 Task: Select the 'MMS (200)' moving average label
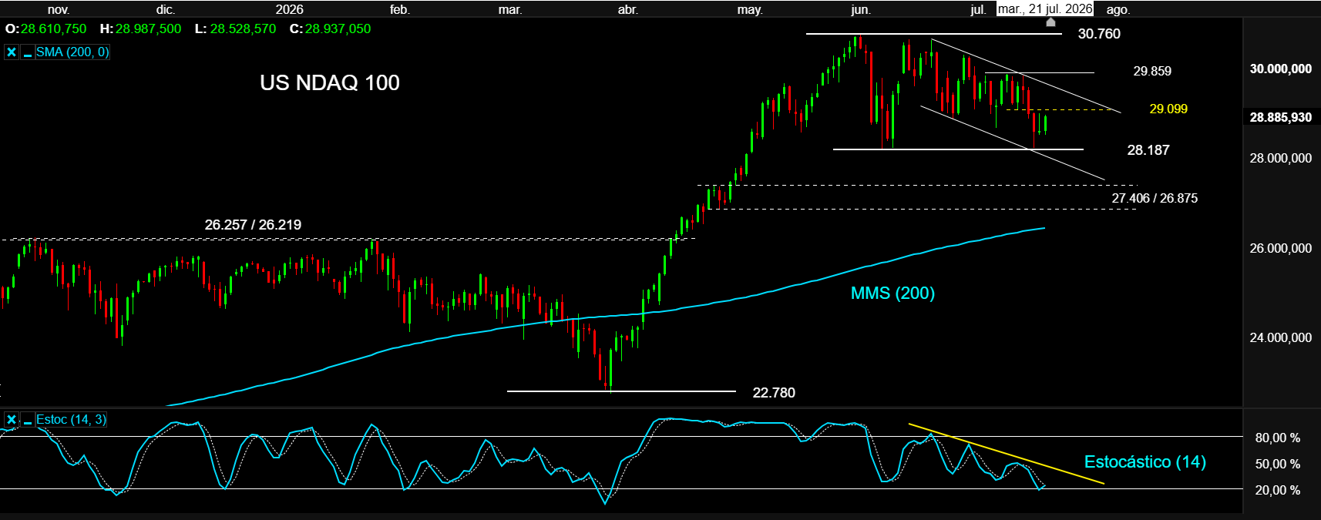point(892,293)
